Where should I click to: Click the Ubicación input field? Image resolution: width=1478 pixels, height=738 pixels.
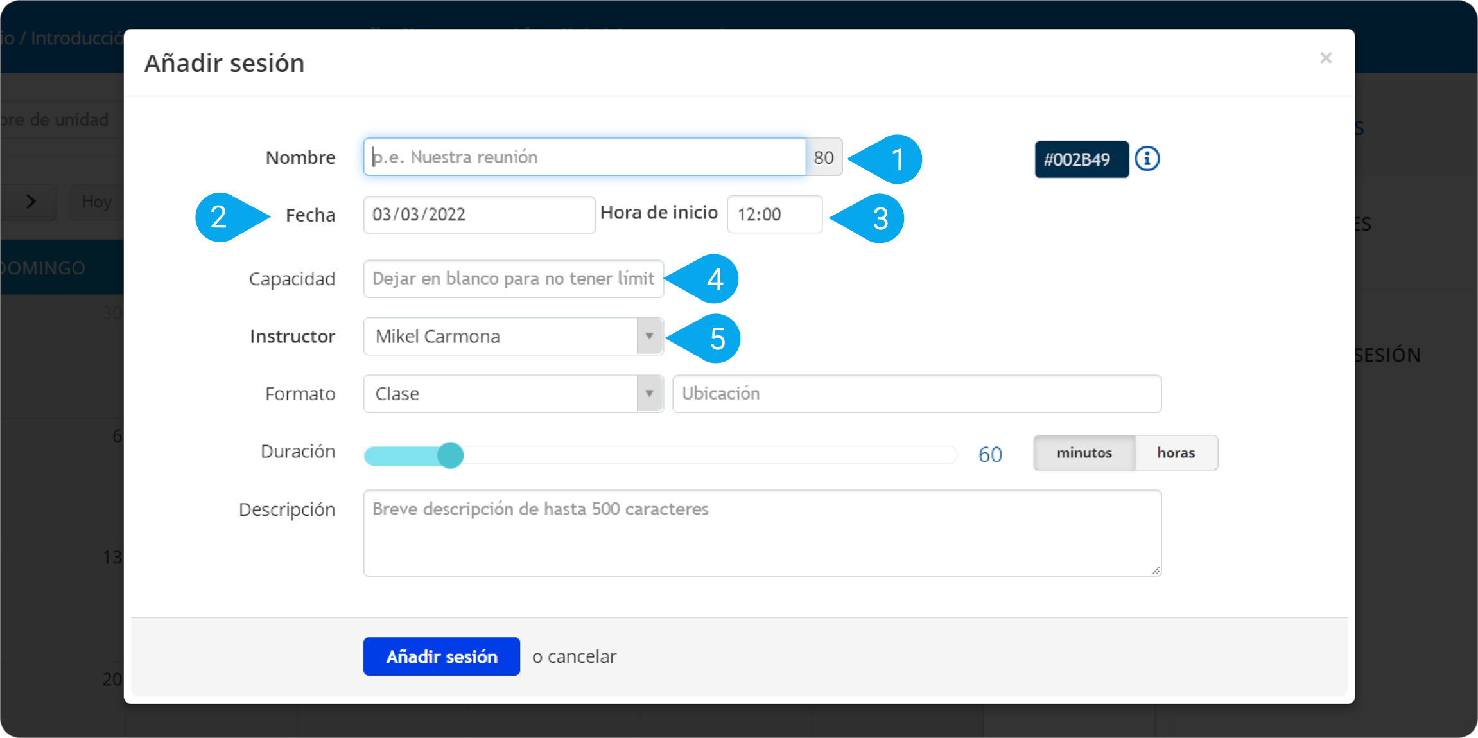pos(917,394)
